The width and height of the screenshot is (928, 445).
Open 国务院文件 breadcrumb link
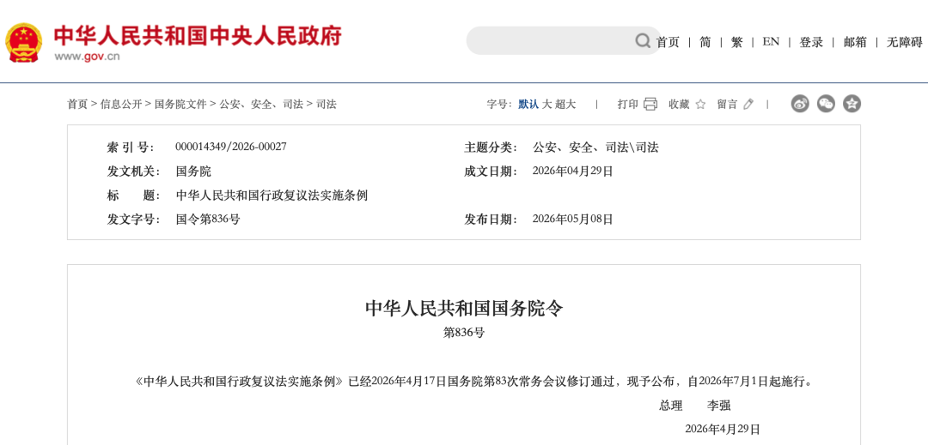tap(180, 105)
